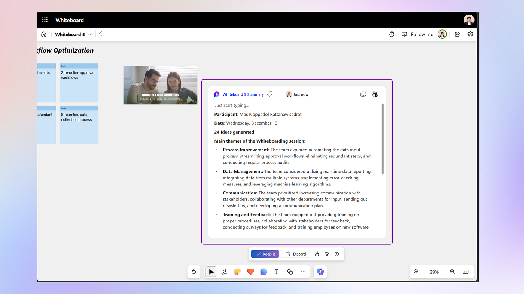Open the settings gear
Image resolution: width=524 pixels, height=294 pixels.
[x=470, y=34]
